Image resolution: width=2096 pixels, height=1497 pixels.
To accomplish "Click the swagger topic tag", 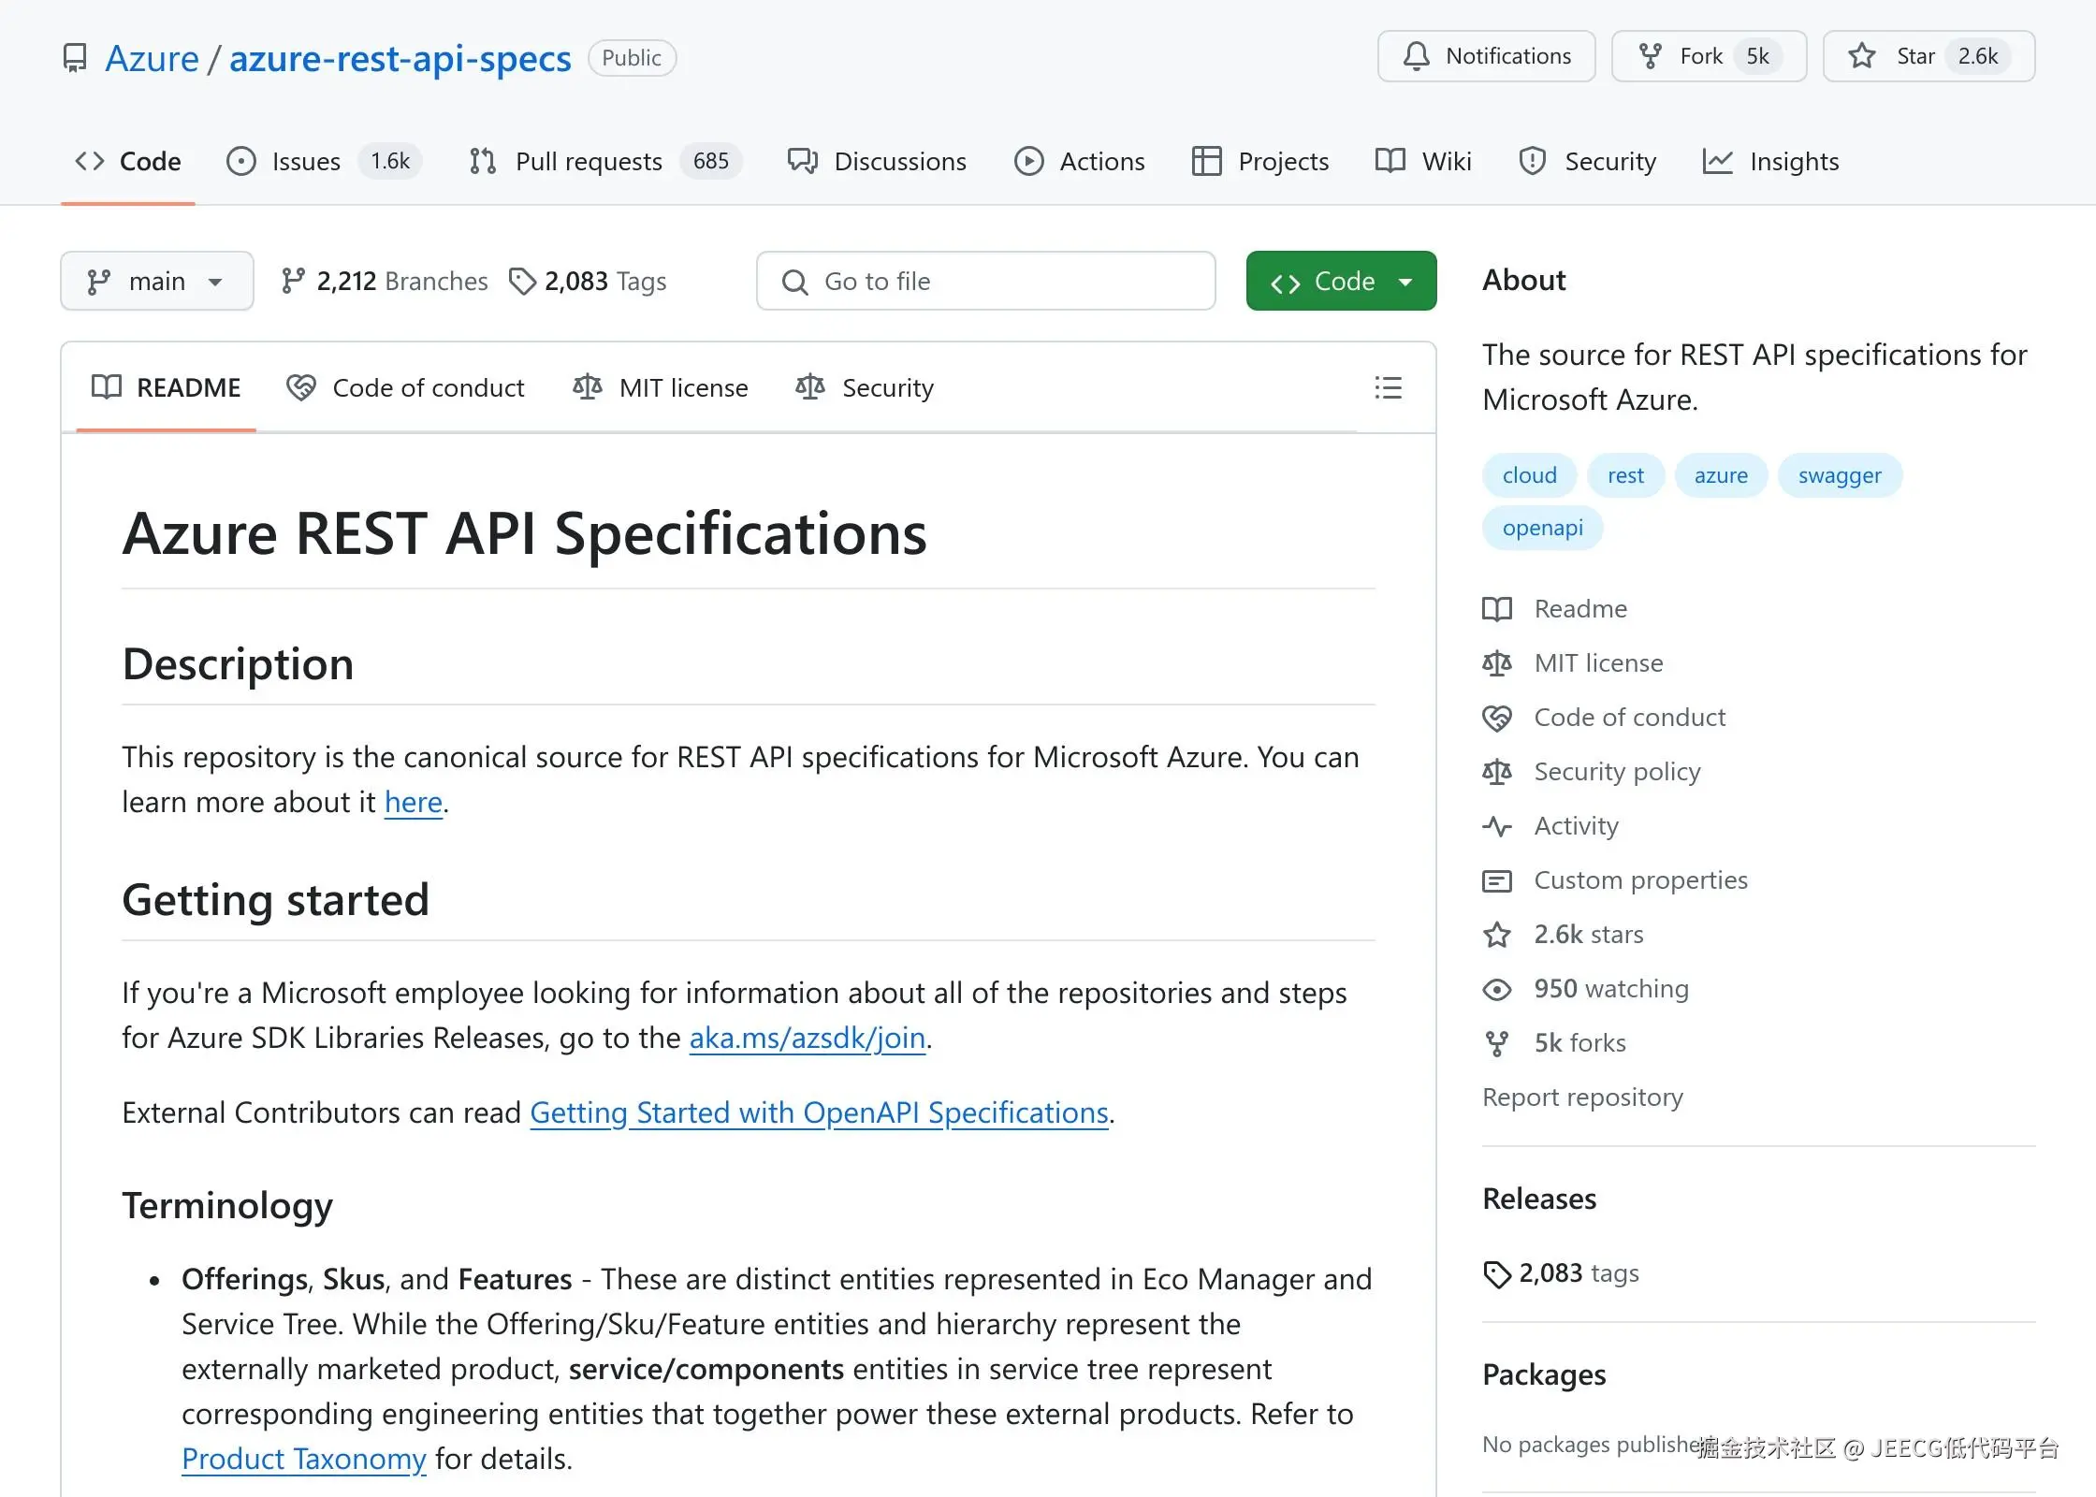I will pos(1840,475).
